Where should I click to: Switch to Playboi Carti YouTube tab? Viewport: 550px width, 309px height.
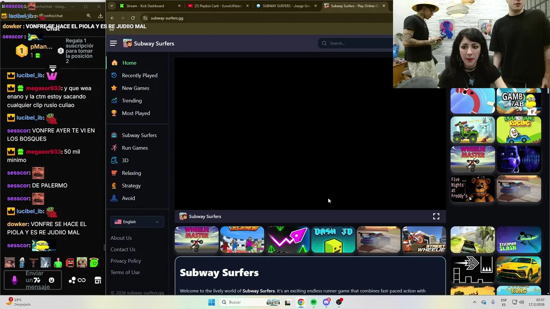(x=218, y=6)
